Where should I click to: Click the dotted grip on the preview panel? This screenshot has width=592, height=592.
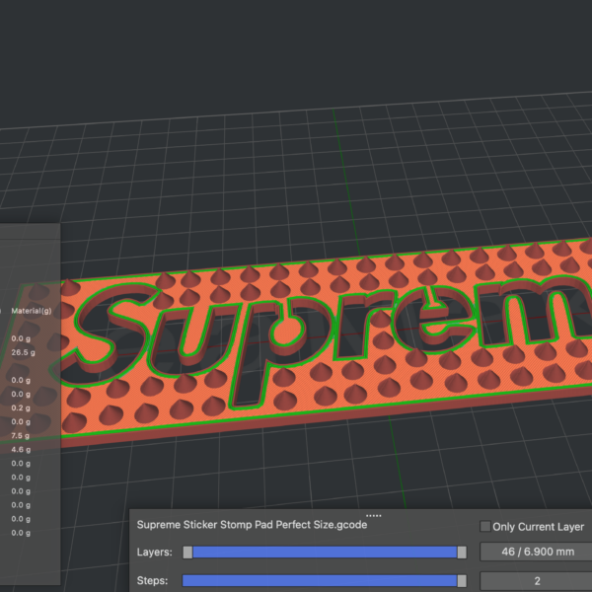point(373,515)
